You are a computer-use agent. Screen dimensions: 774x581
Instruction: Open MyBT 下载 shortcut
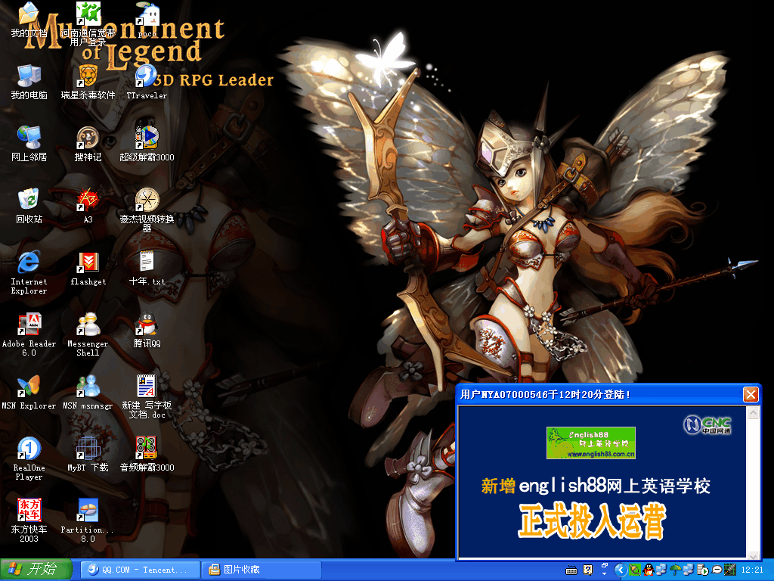[88, 454]
